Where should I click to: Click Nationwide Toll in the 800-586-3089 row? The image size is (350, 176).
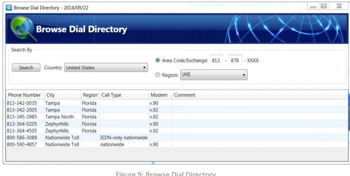tap(62, 137)
